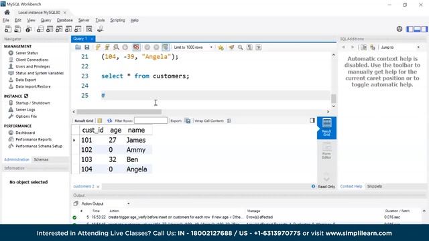Open Client Connections in Navigator
The image size is (429, 241).
click(x=32, y=60)
